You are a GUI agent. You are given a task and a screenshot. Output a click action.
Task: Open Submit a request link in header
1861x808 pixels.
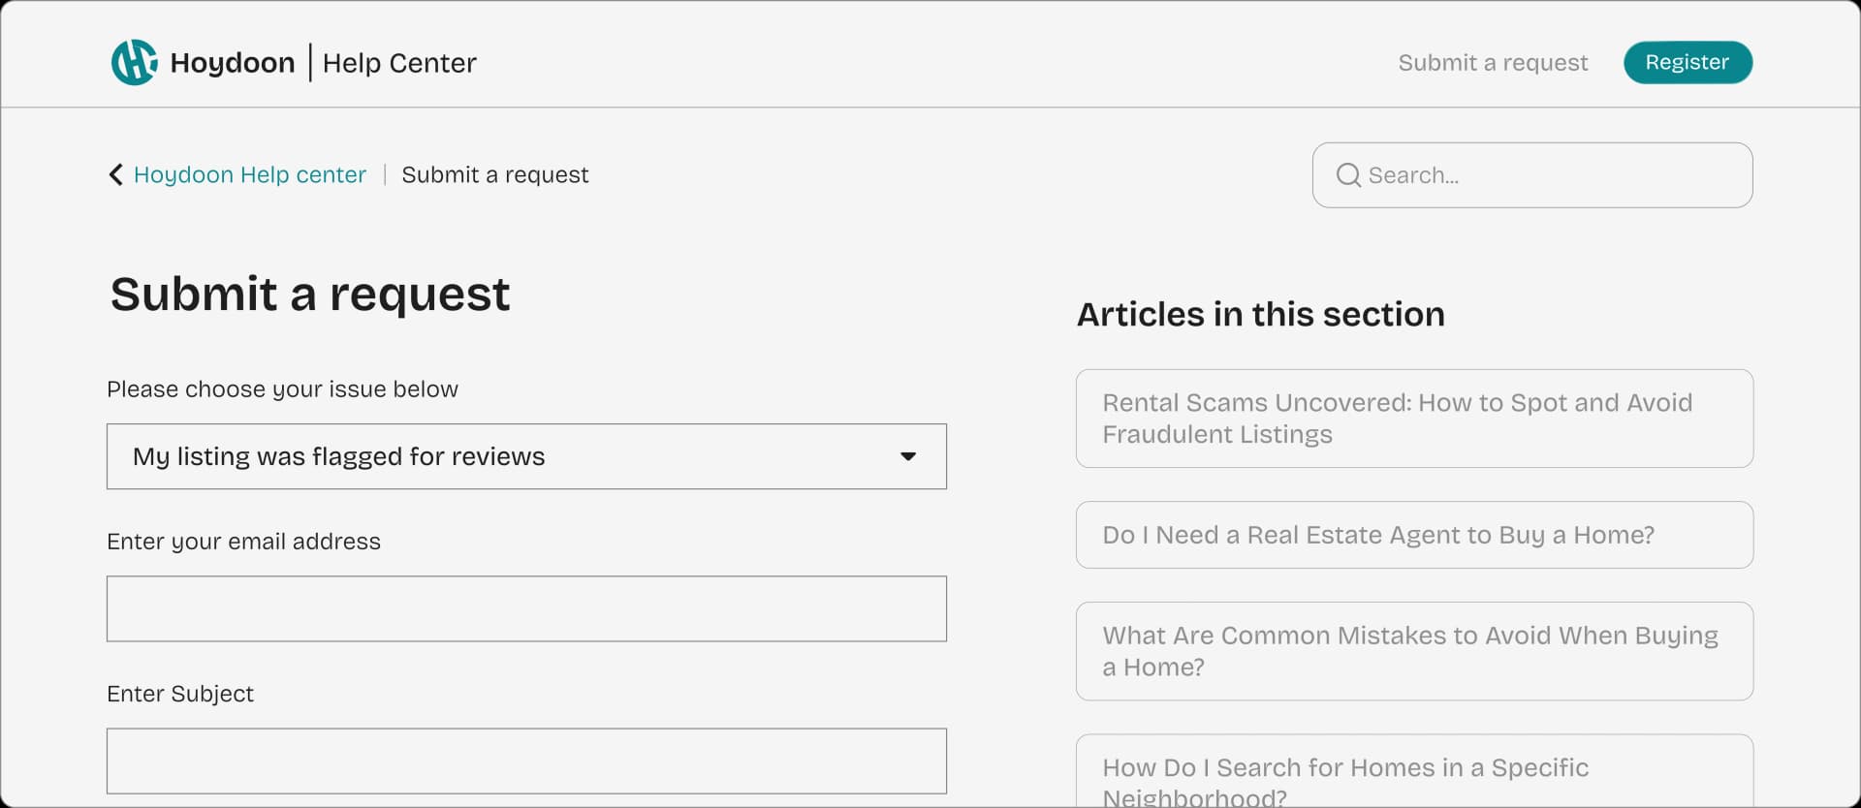click(x=1492, y=63)
